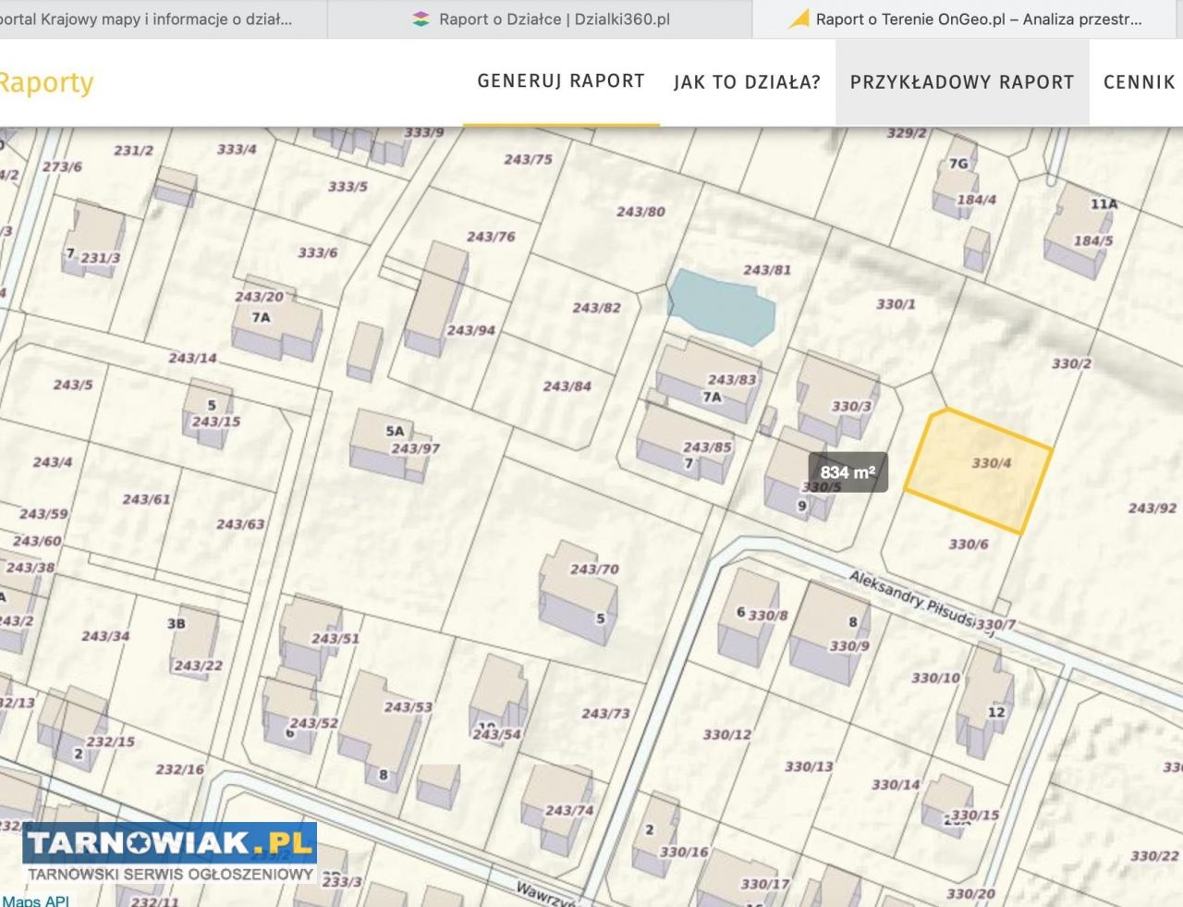Click the Raporty logo text
Screen dimensions: 1183x907
46,82
